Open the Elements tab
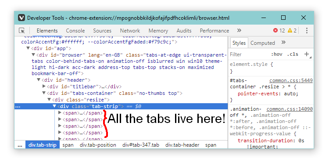 [47, 31]
